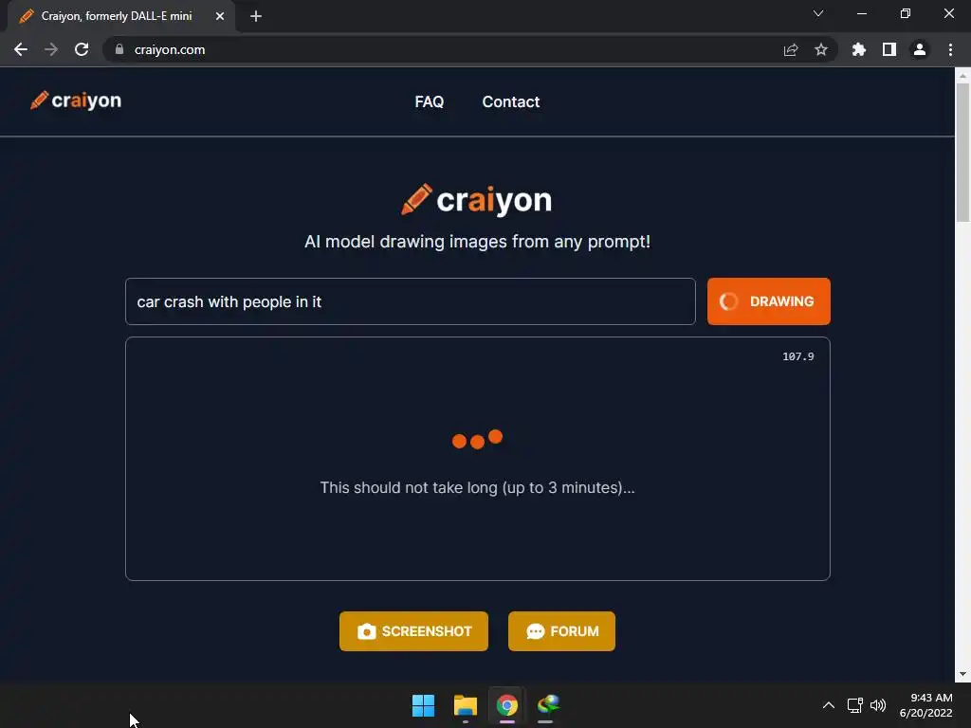Open the Chrome extensions puzzle icon

click(x=859, y=49)
